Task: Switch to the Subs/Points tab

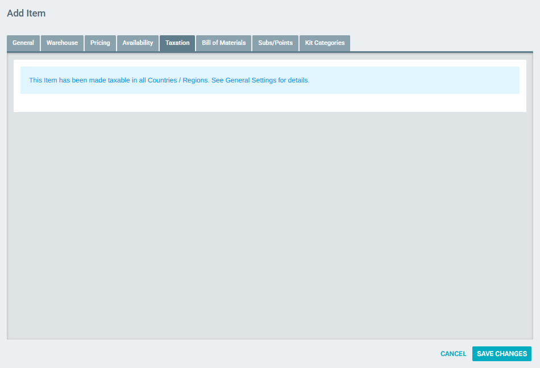Action: tap(275, 43)
